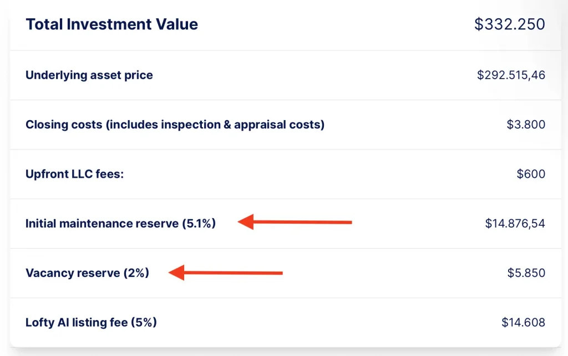Click the red arrow pointing at Vacancy reserve
This screenshot has width=568, height=356.
tap(226, 272)
